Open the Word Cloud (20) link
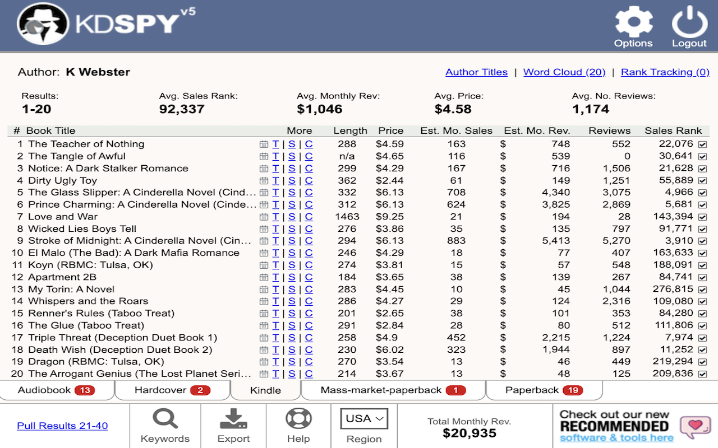This screenshot has width=718, height=448. click(564, 72)
